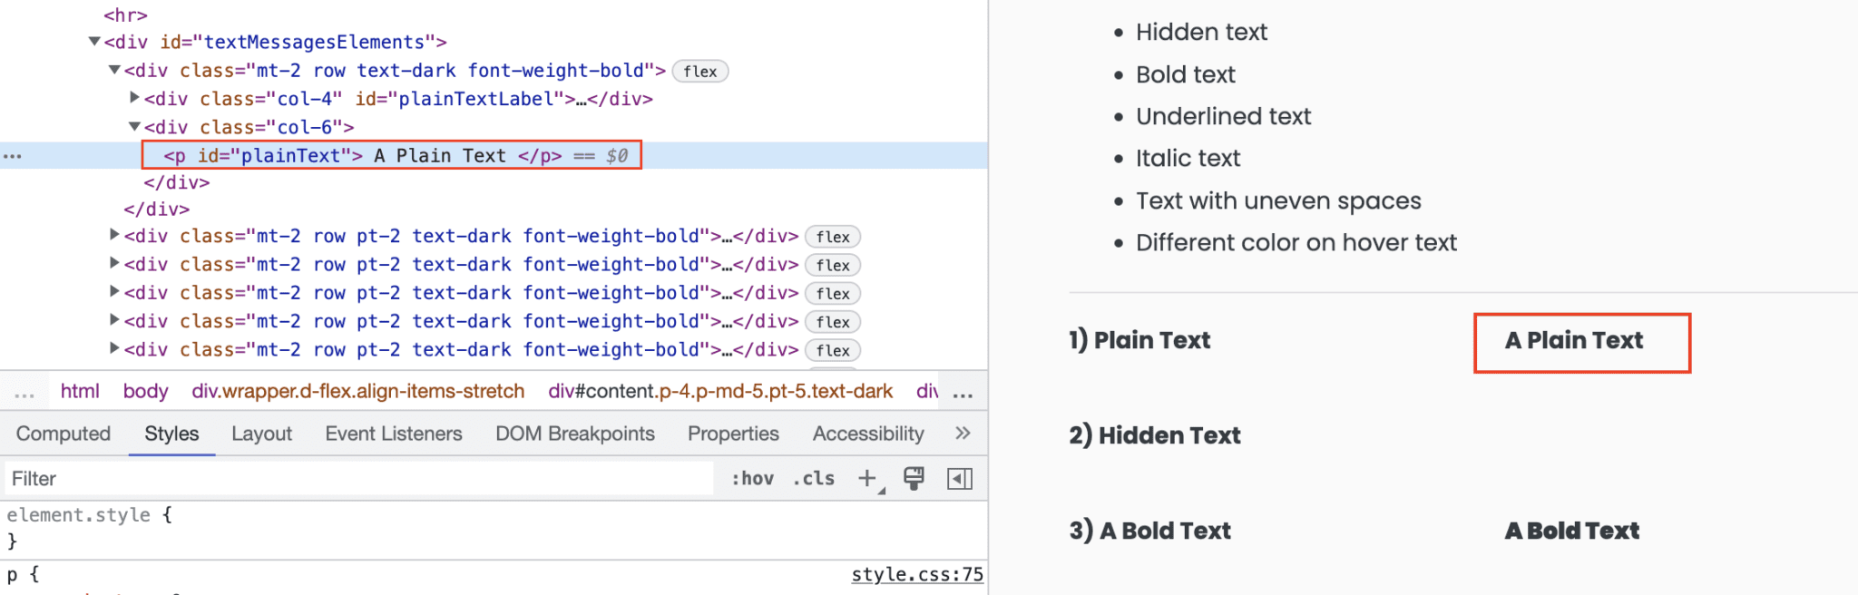Show more DevTools tabs via double chevron
The image size is (1858, 595).
(963, 434)
